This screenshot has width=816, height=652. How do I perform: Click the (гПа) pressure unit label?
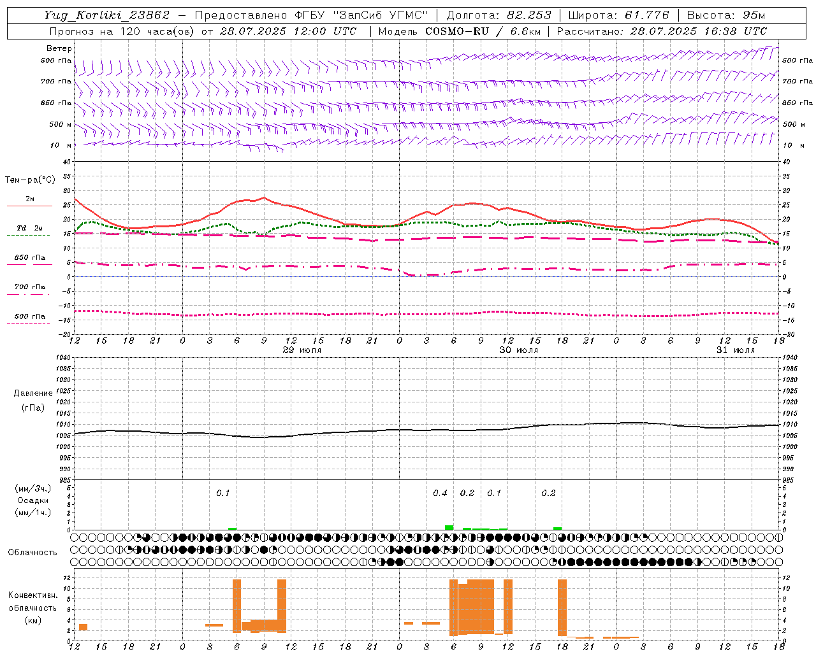(x=33, y=408)
